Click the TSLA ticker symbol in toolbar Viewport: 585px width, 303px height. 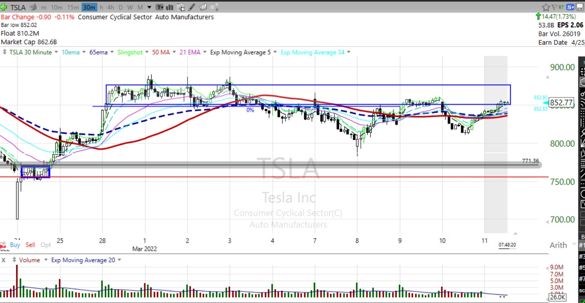(18, 7)
